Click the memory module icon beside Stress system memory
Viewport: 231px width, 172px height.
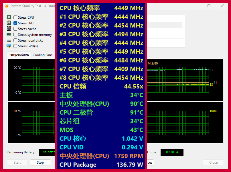pos(9,34)
